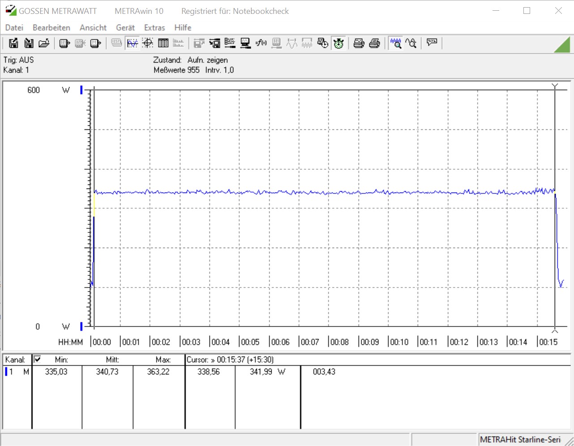Click the meter memory 'M' readout icon
Viewport: 574px width, 446px height.
[95, 43]
